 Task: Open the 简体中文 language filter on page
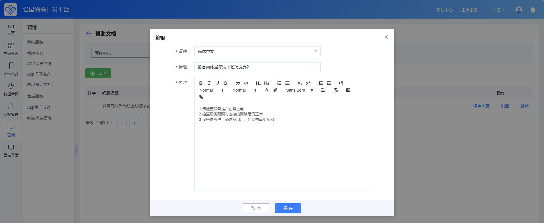point(121,53)
